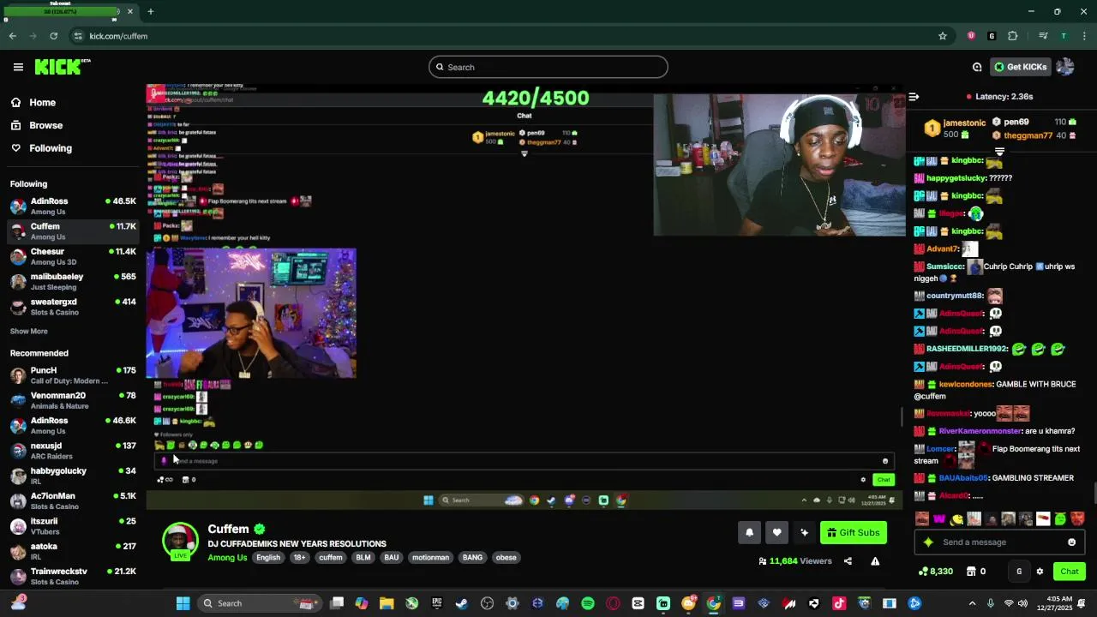Open chat settings gear icon
1097x617 pixels.
(x=1040, y=572)
